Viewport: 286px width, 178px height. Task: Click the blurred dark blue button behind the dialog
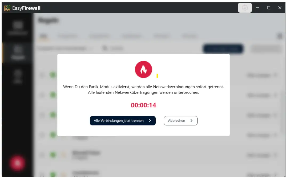(223, 49)
